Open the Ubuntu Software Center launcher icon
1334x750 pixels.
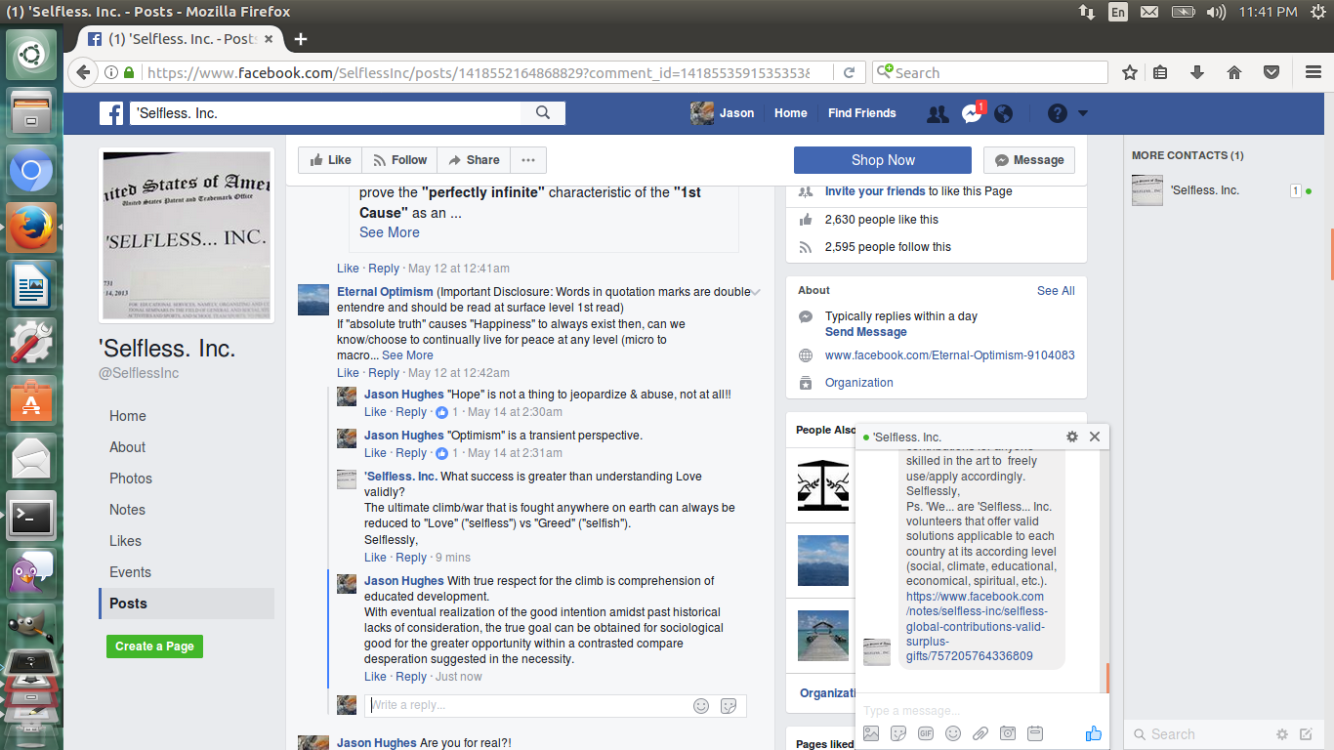point(31,400)
